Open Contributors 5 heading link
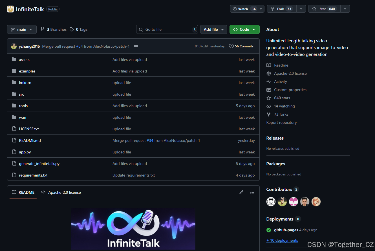 282,189
